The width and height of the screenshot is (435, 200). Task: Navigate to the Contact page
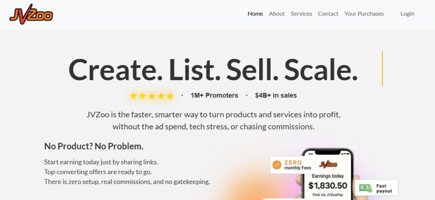pyautogui.click(x=328, y=14)
